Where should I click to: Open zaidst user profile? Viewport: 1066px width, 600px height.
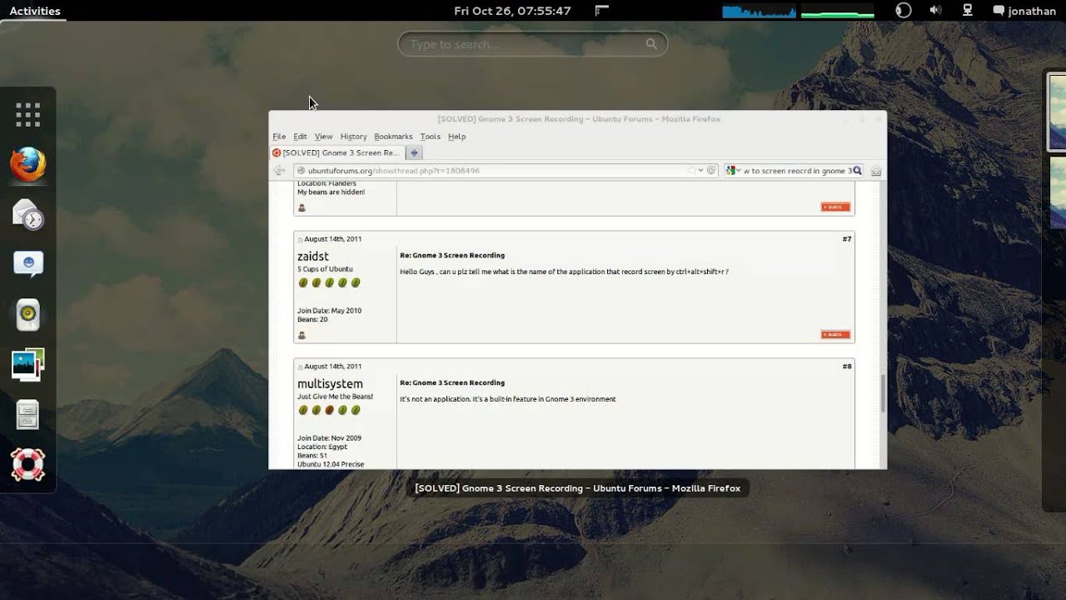tap(313, 257)
